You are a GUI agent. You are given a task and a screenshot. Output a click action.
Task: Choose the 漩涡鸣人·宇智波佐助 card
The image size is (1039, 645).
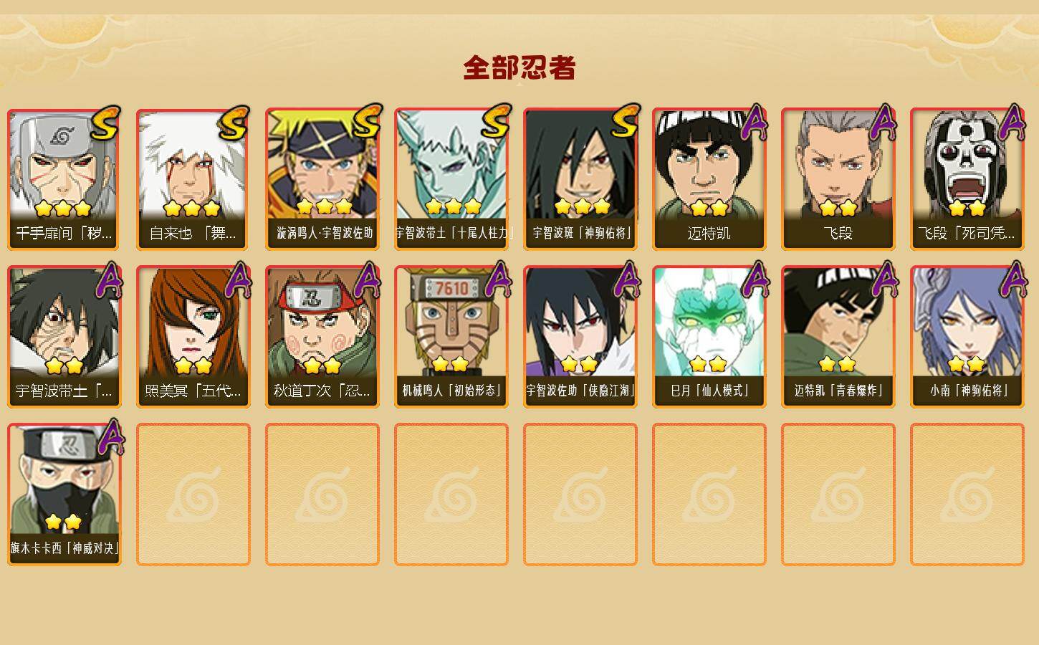pos(322,179)
